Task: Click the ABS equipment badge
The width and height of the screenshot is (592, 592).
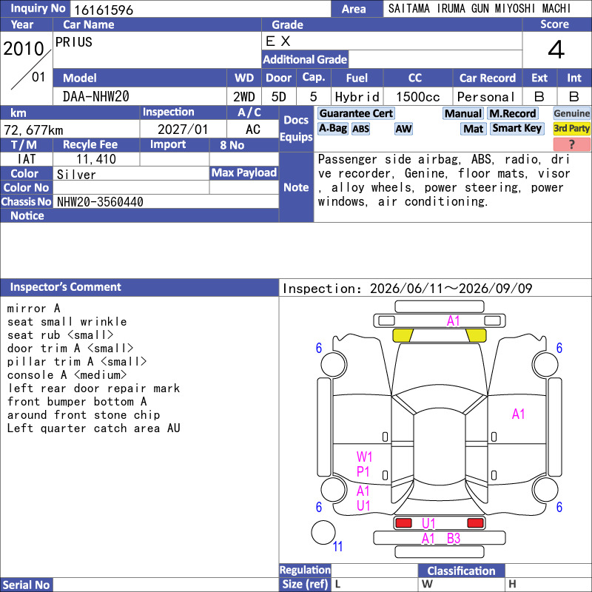Action: (x=360, y=129)
